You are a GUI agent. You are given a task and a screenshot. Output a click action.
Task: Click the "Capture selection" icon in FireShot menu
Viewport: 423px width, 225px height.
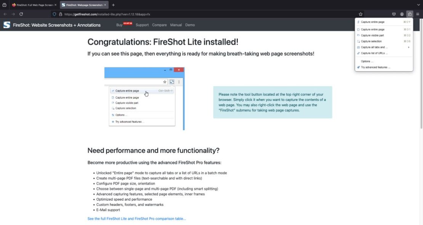(358, 41)
